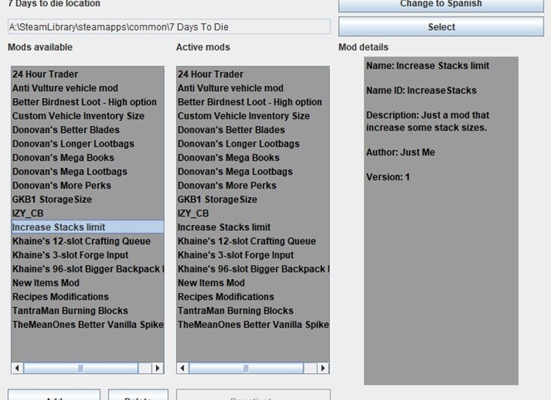Pick Better Birdnest Loot in Mods available list
This screenshot has width=551, height=400.
pos(88,102)
